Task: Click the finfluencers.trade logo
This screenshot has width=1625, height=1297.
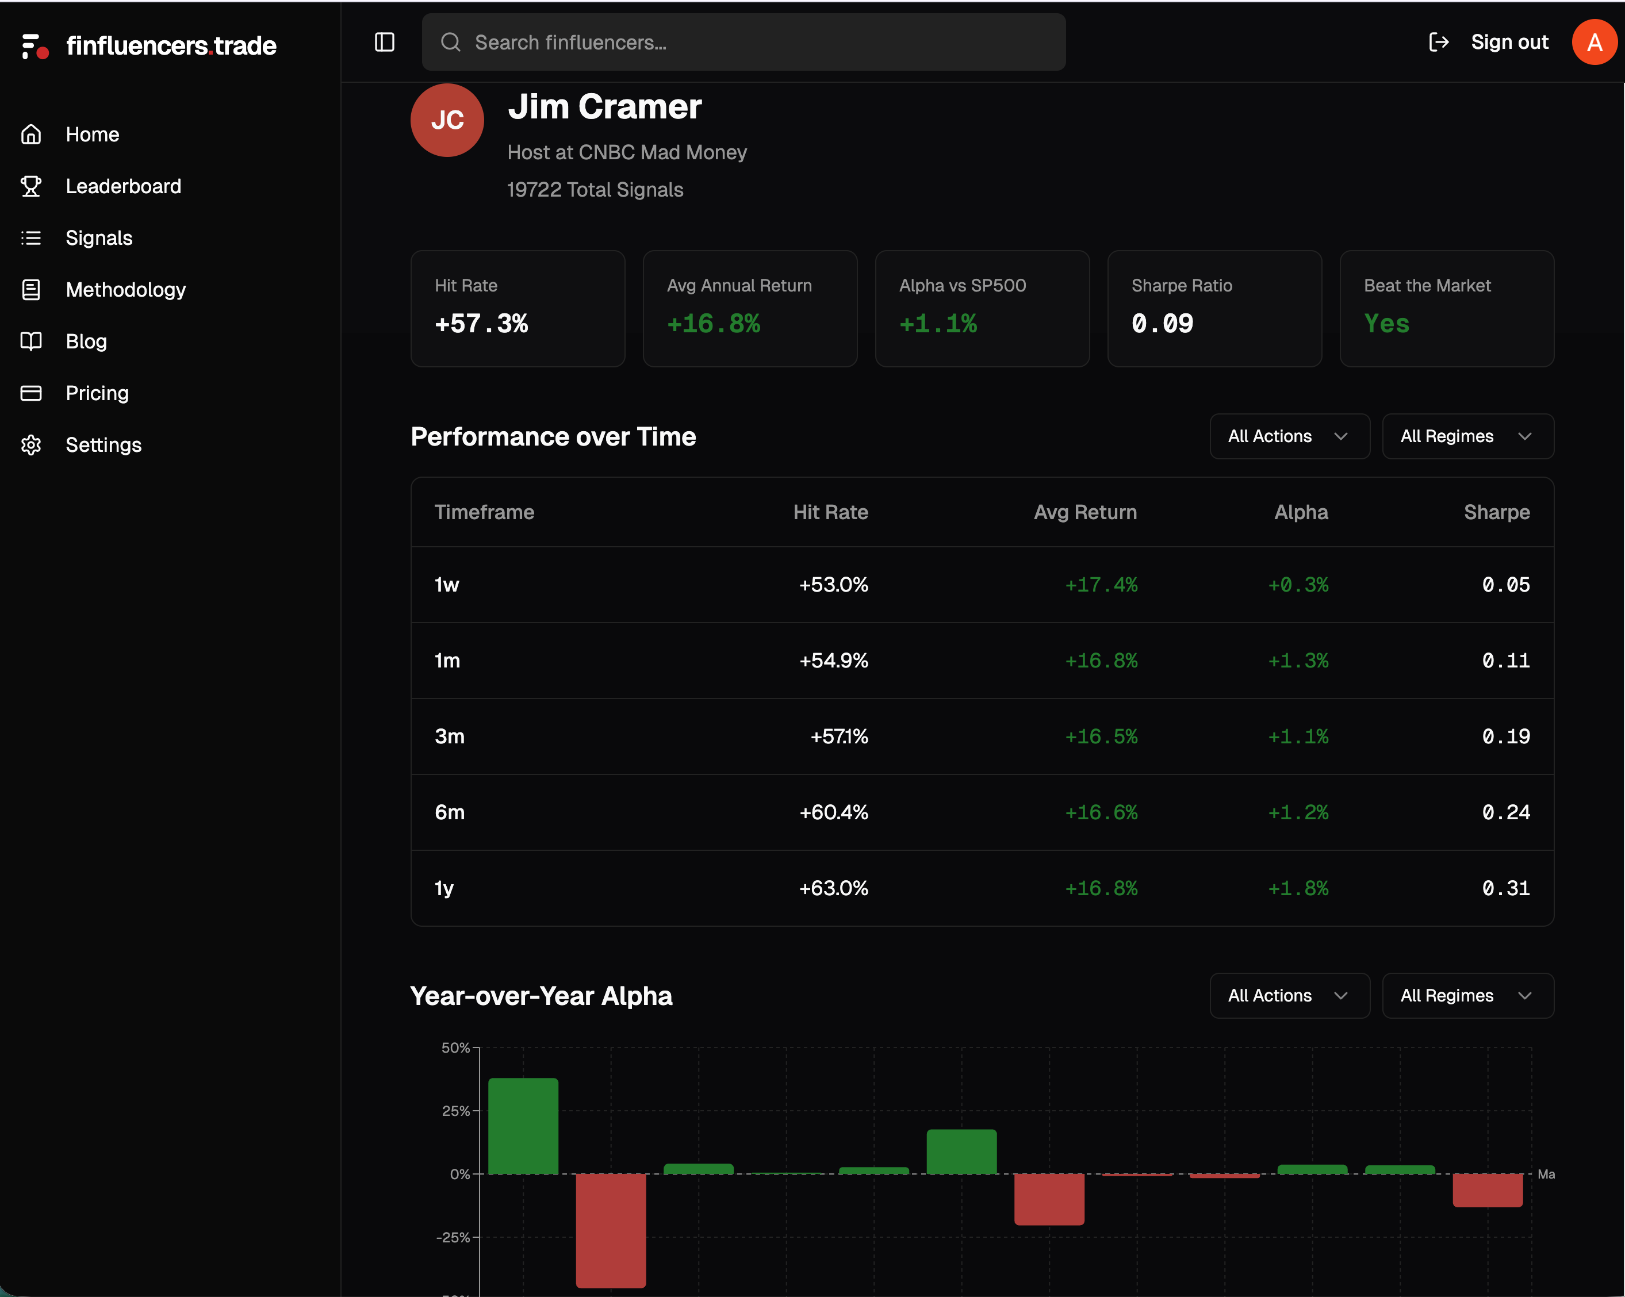Action: point(148,44)
